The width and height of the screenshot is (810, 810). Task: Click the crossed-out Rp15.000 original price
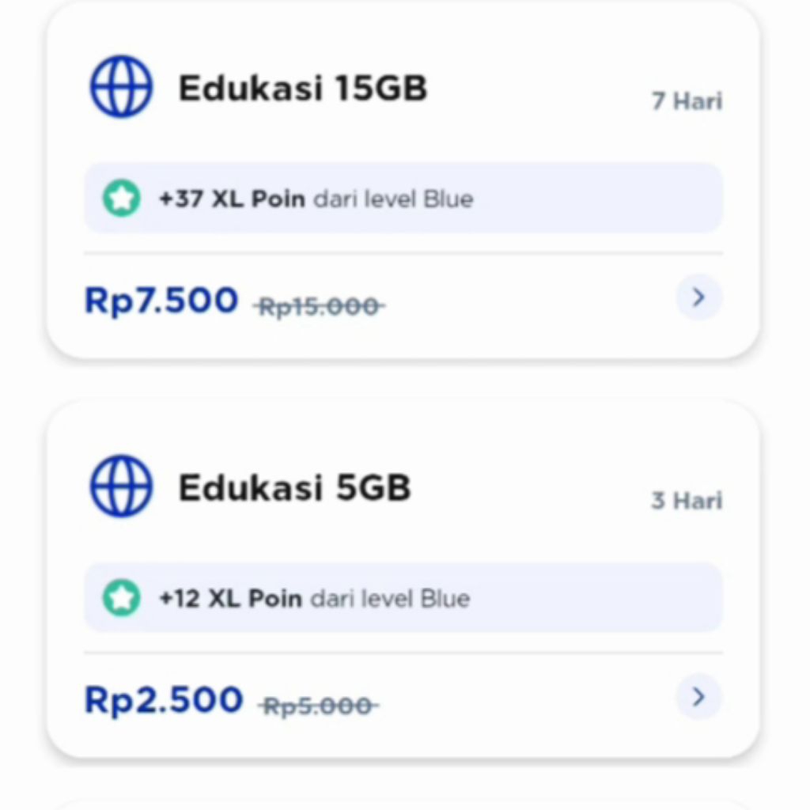click(x=318, y=306)
